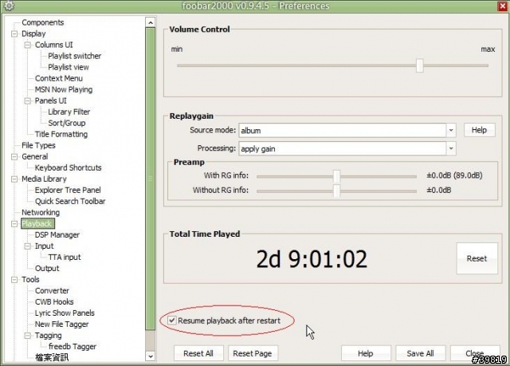This screenshot has width=510, height=366.
Task: Open New File Tagger settings
Action: (x=62, y=325)
